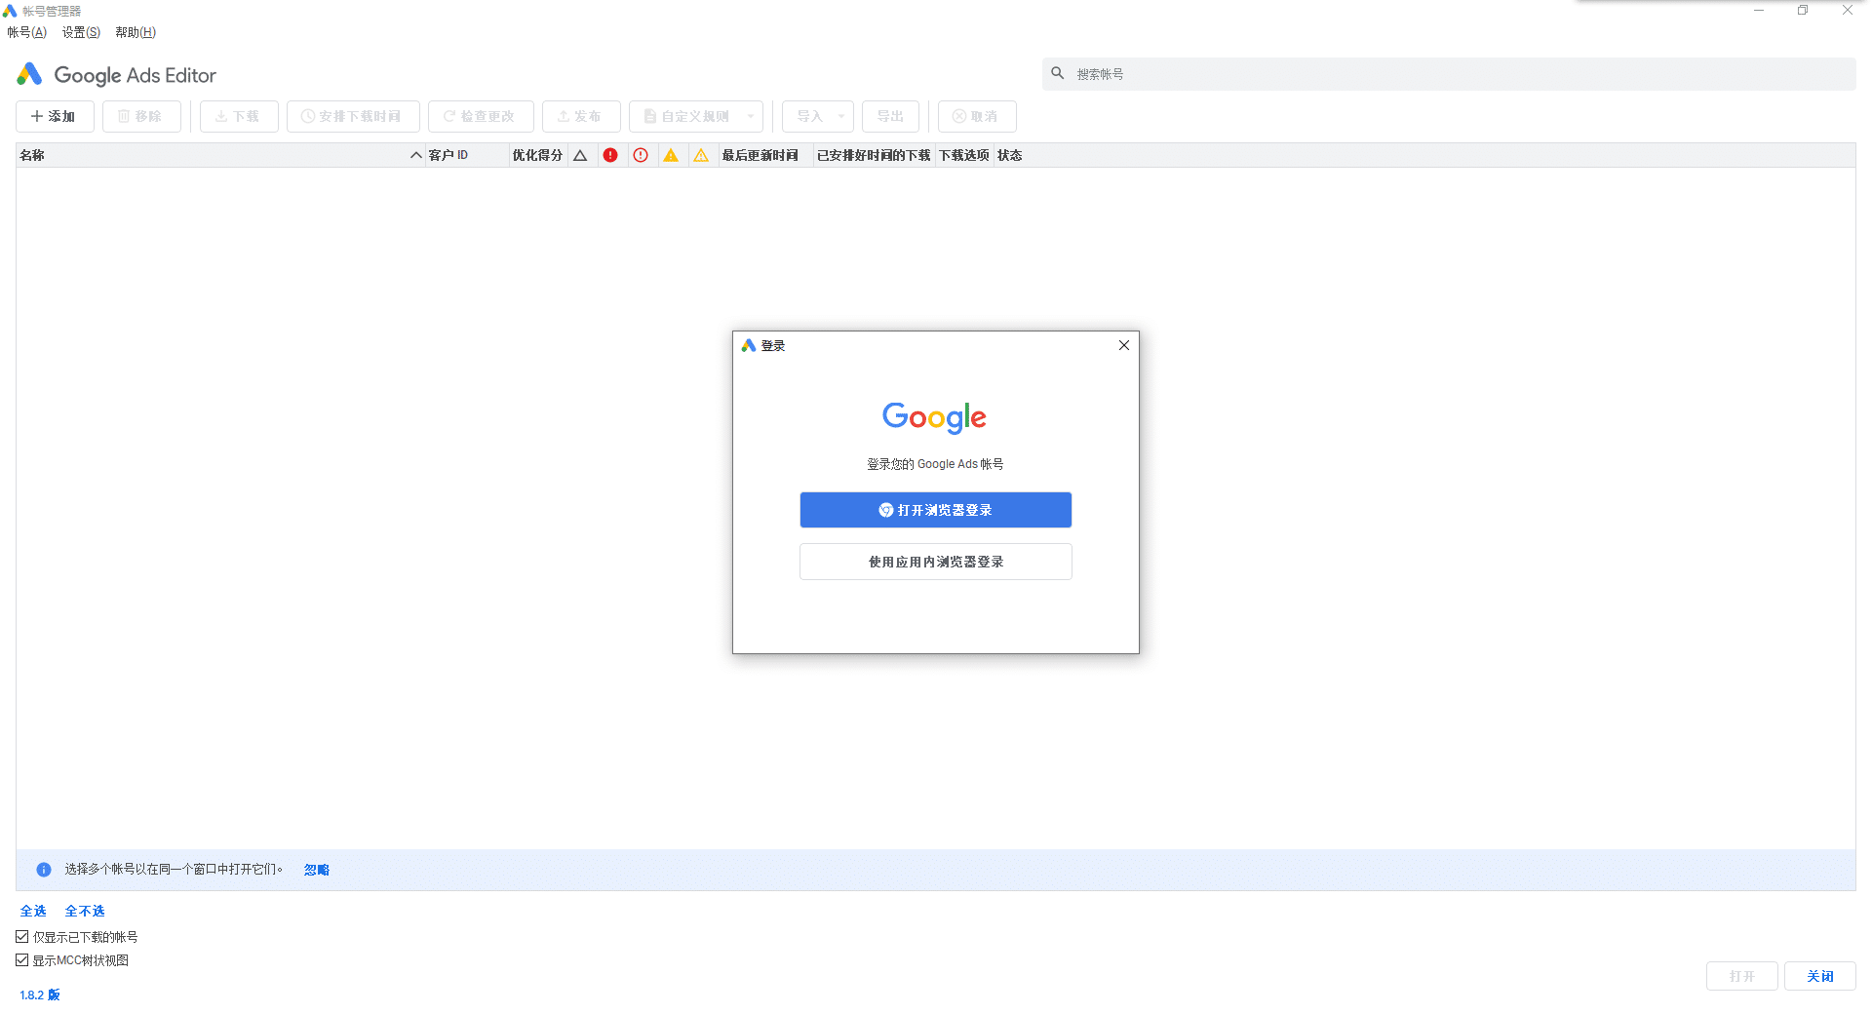1872x1014 pixels.
Task: Sort by 优化得分 column header
Action: pos(538,155)
